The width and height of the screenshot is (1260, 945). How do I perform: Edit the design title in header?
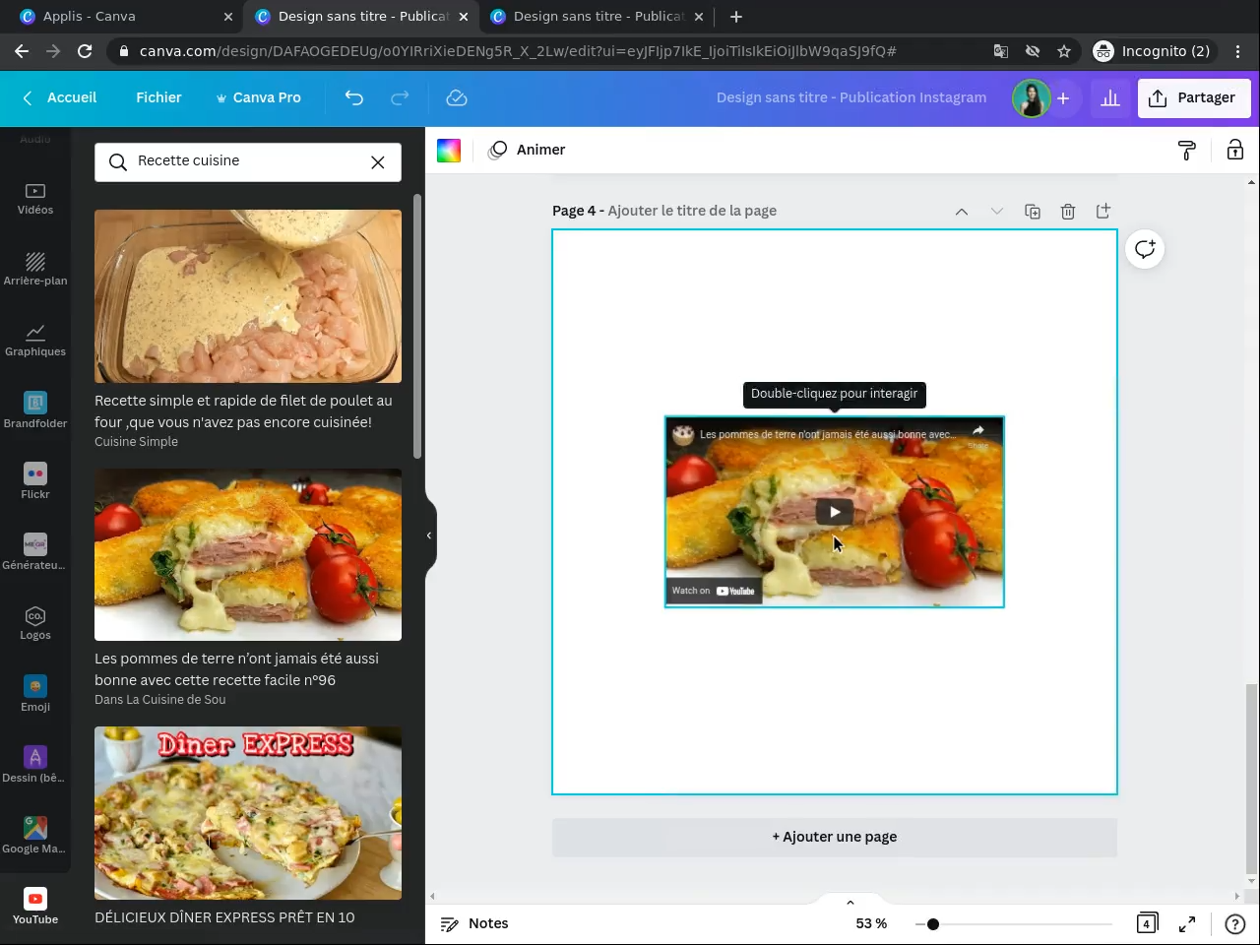[851, 97]
